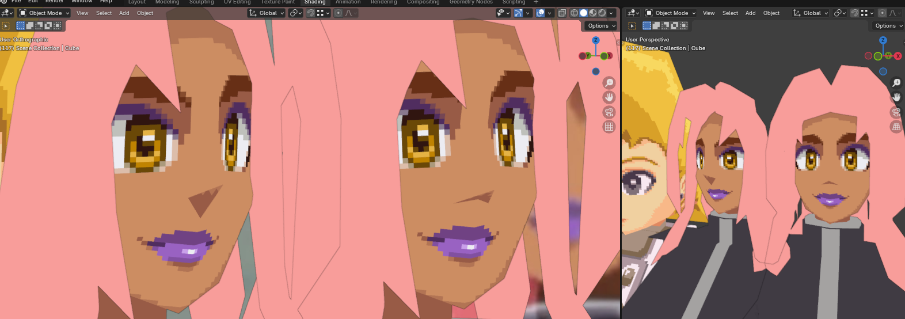Open object visibility and selectability dropdown

(x=503, y=13)
